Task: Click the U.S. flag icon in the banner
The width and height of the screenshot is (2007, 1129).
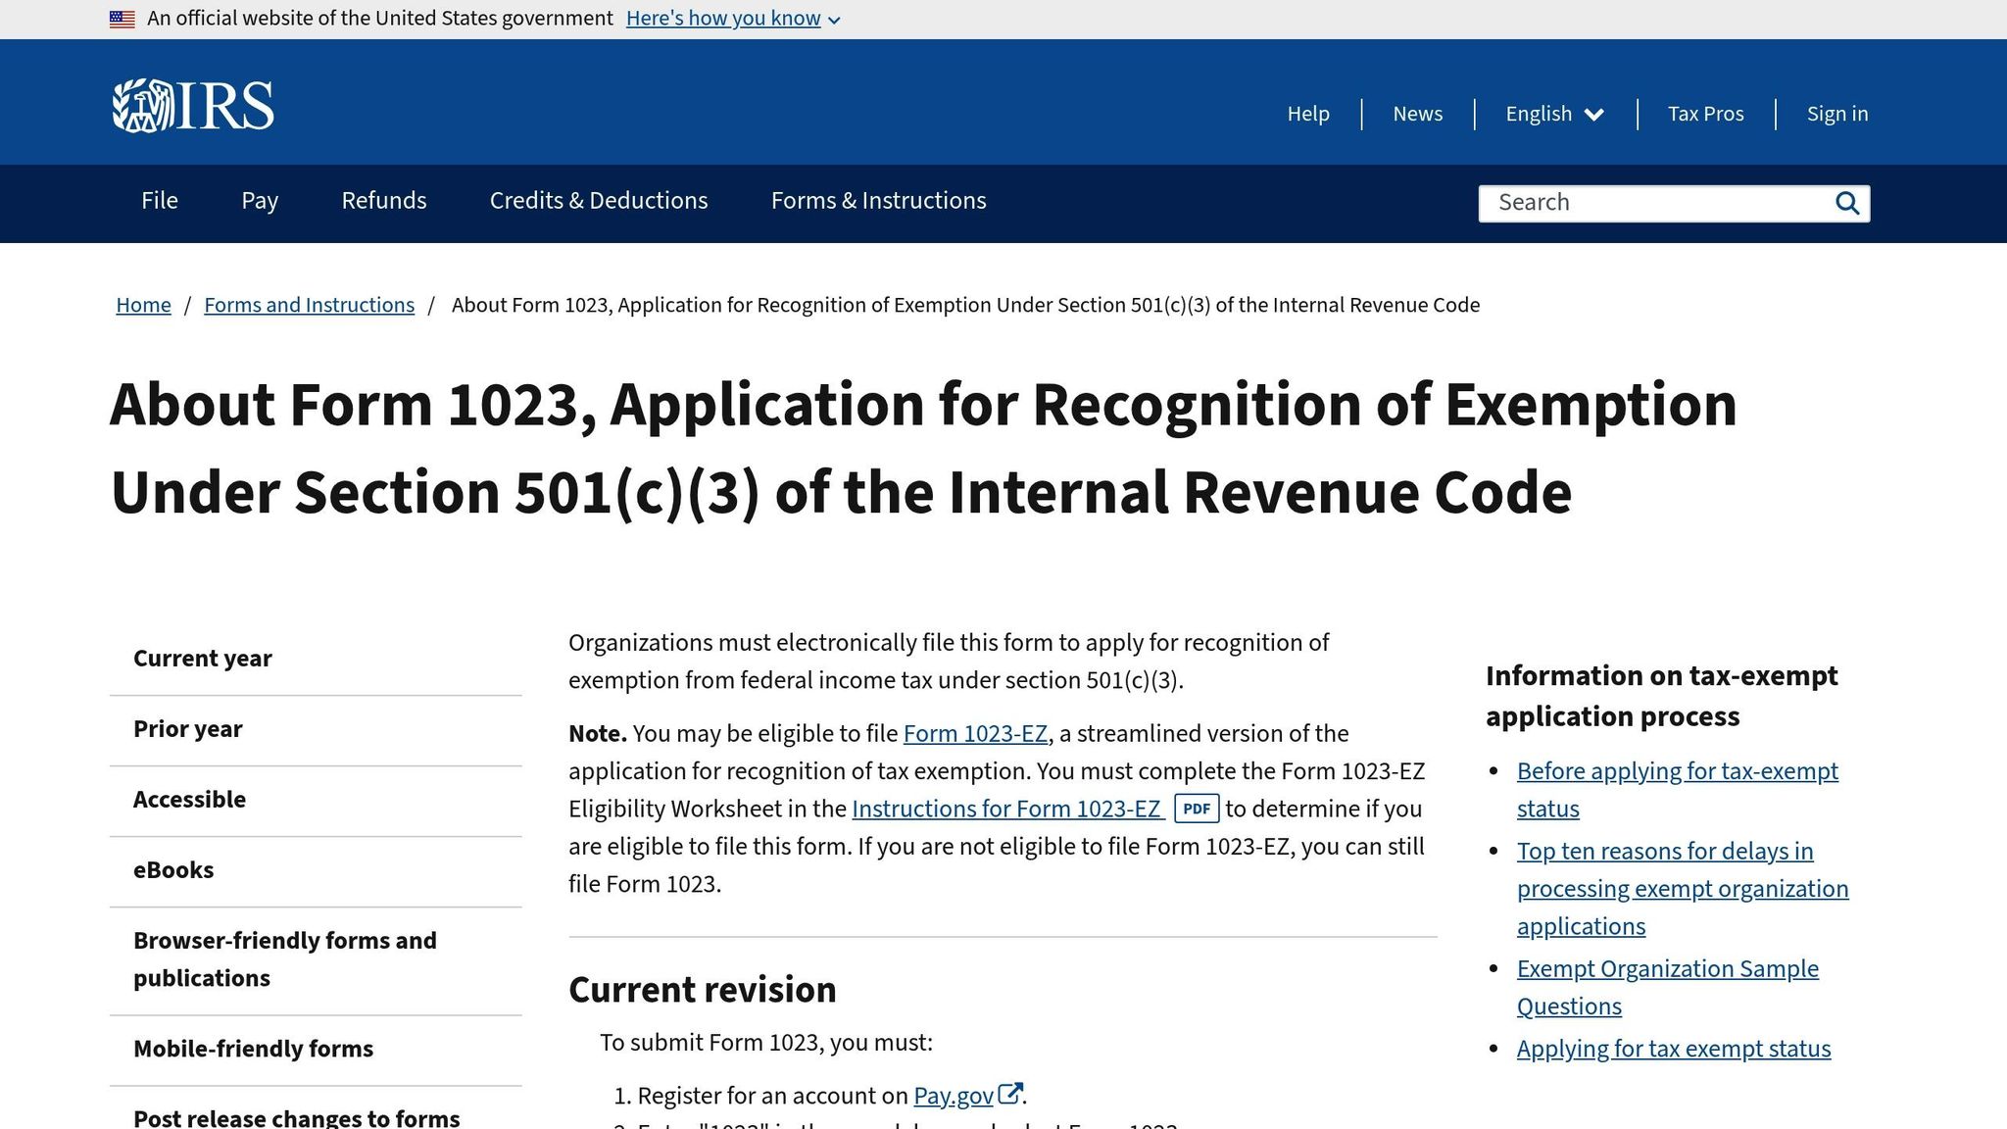Action: (x=122, y=18)
